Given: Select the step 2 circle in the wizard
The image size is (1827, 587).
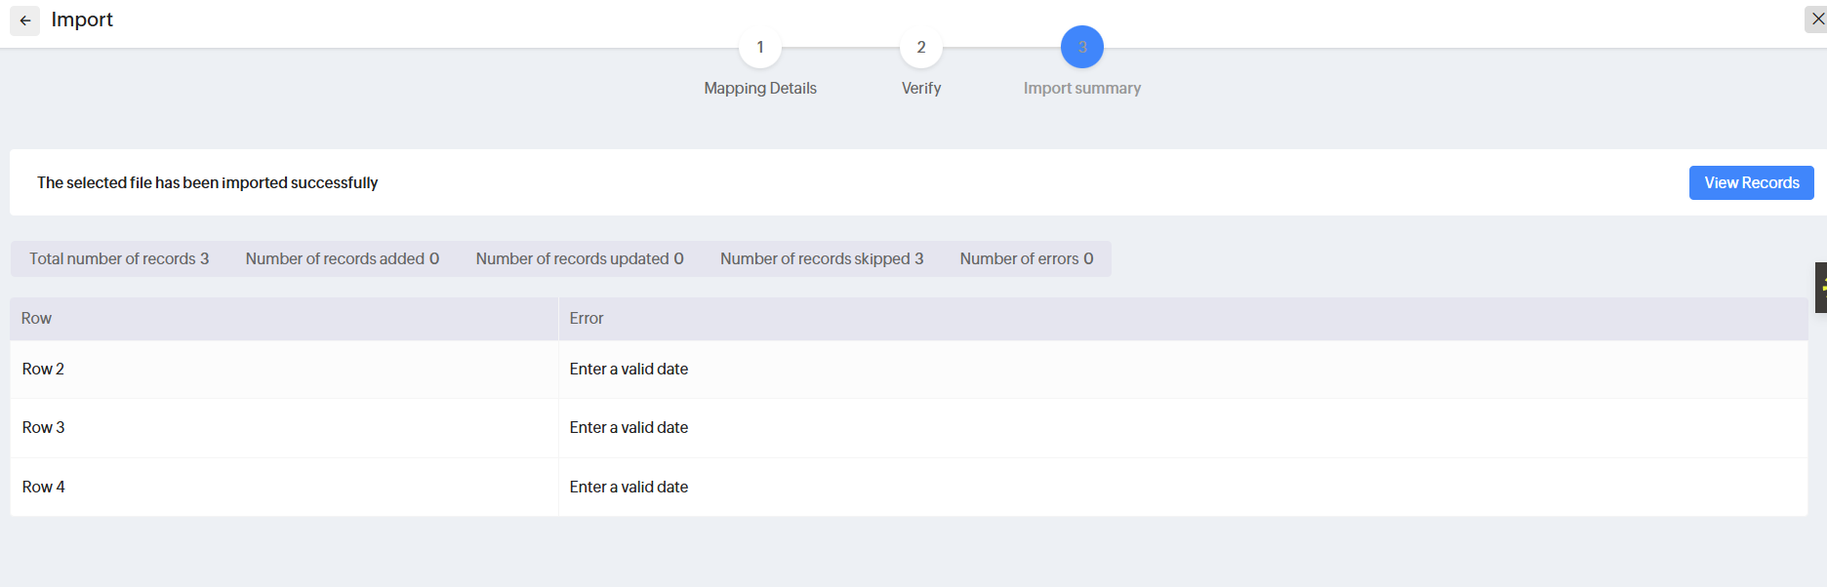Looking at the screenshot, I should pos(921,47).
